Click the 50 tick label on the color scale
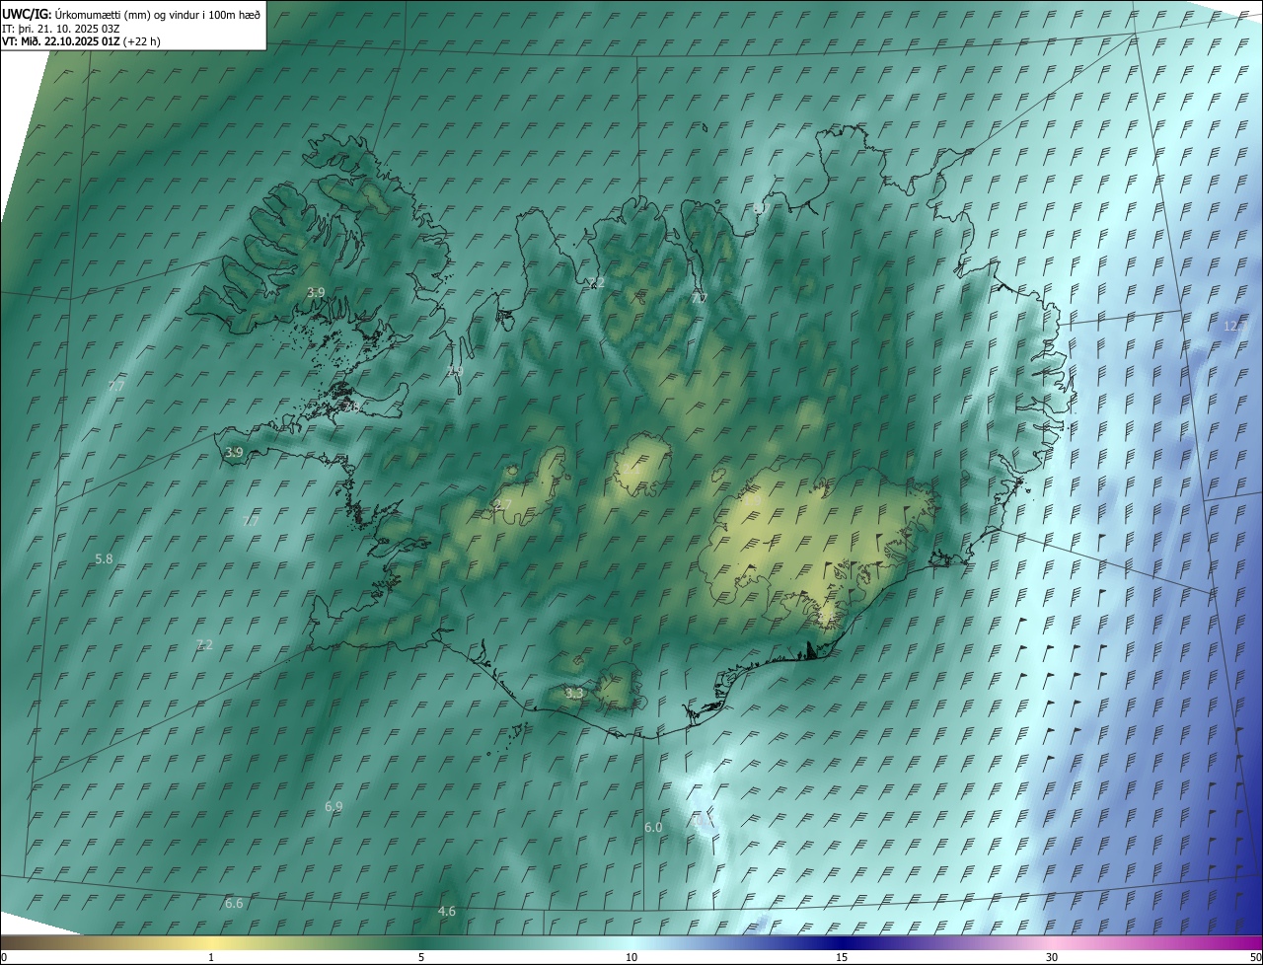1263x965 pixels. tap(1255, 957)
